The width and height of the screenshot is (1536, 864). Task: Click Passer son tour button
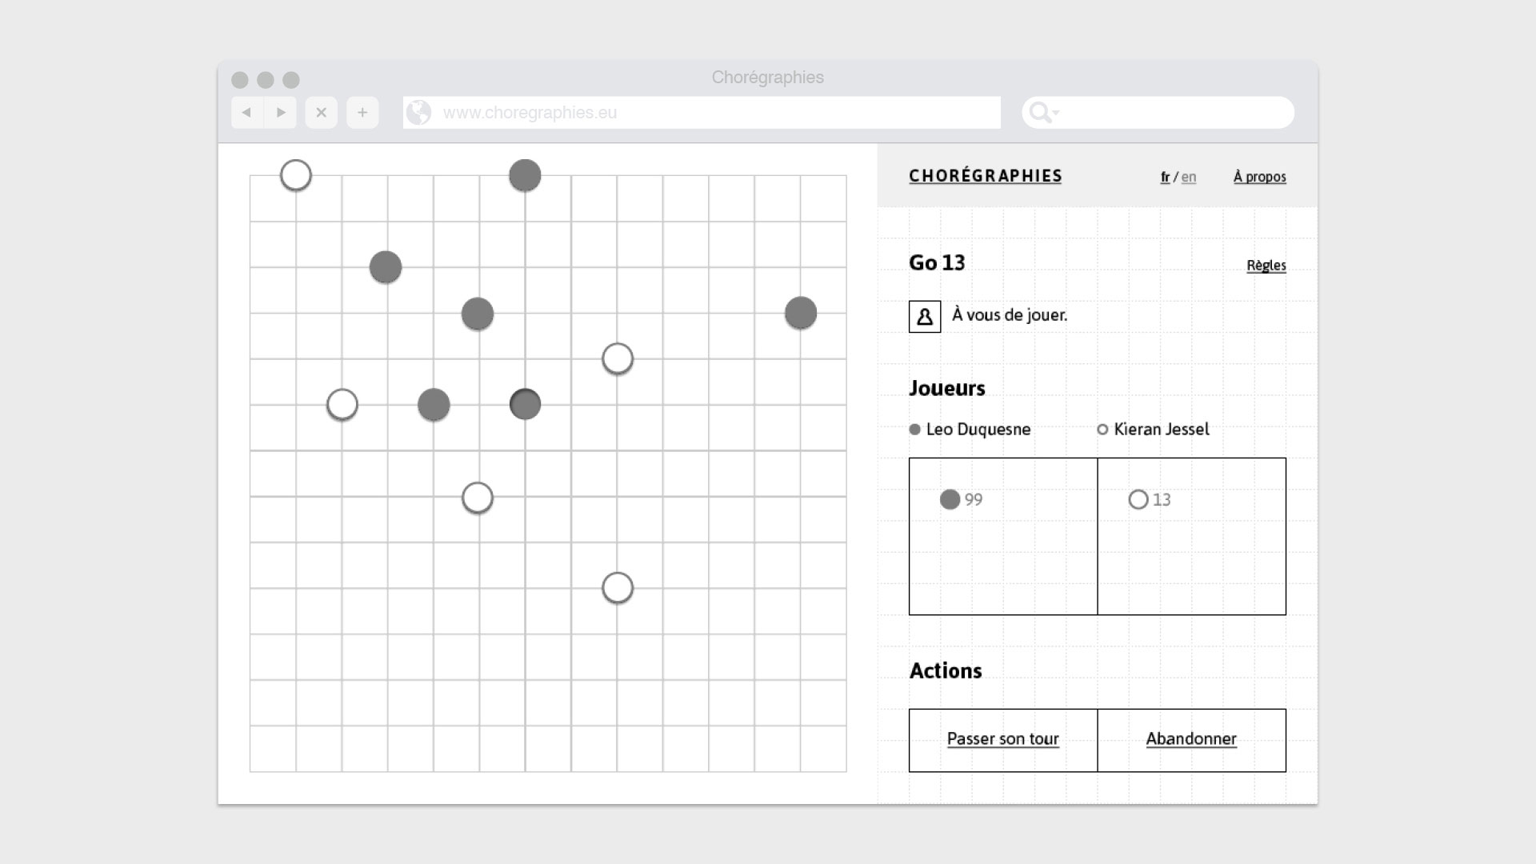(1003, 740)
